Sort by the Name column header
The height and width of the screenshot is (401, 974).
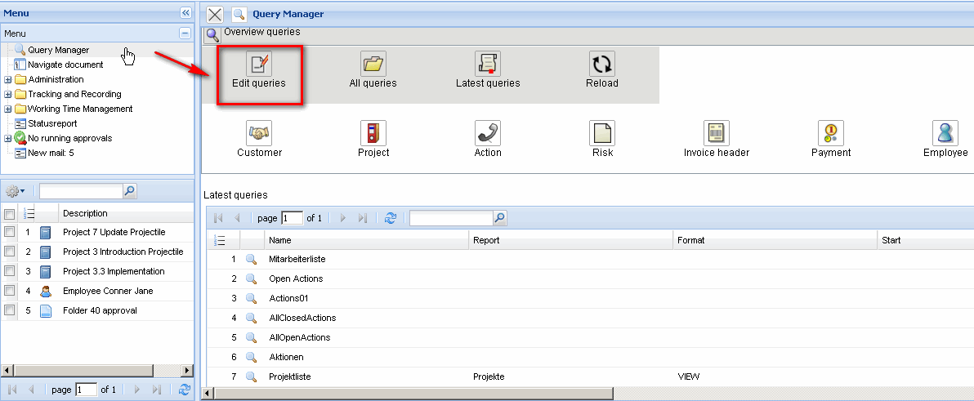(280, 241)
